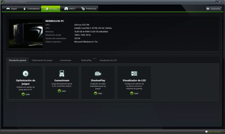
Task: Open the SHIELD tab
Action: coord(69,9)
